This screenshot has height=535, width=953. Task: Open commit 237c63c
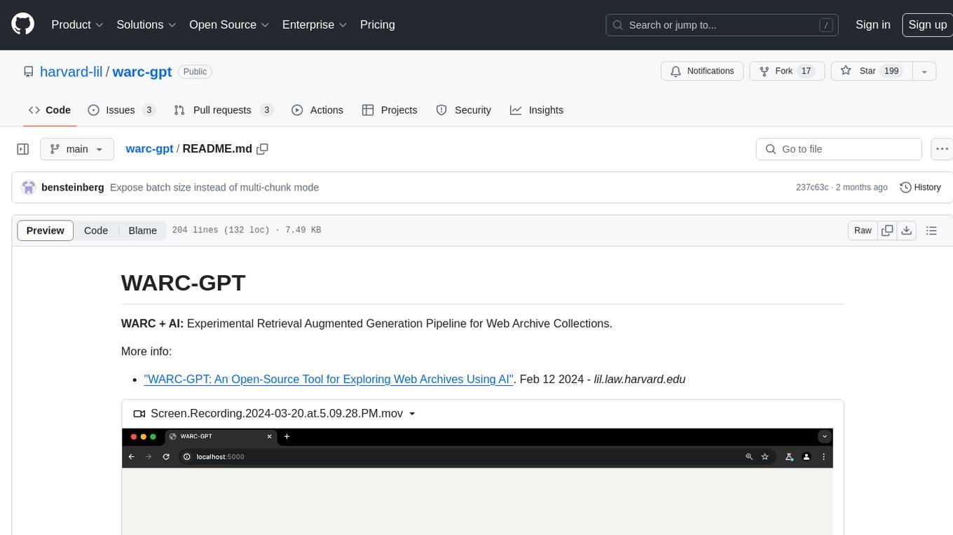click(812, 188)
